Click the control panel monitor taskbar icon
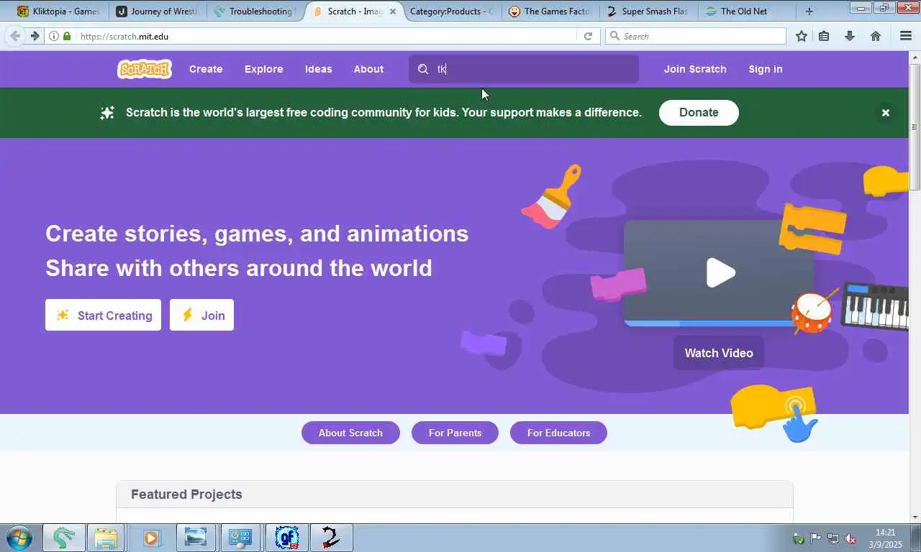 240,538
